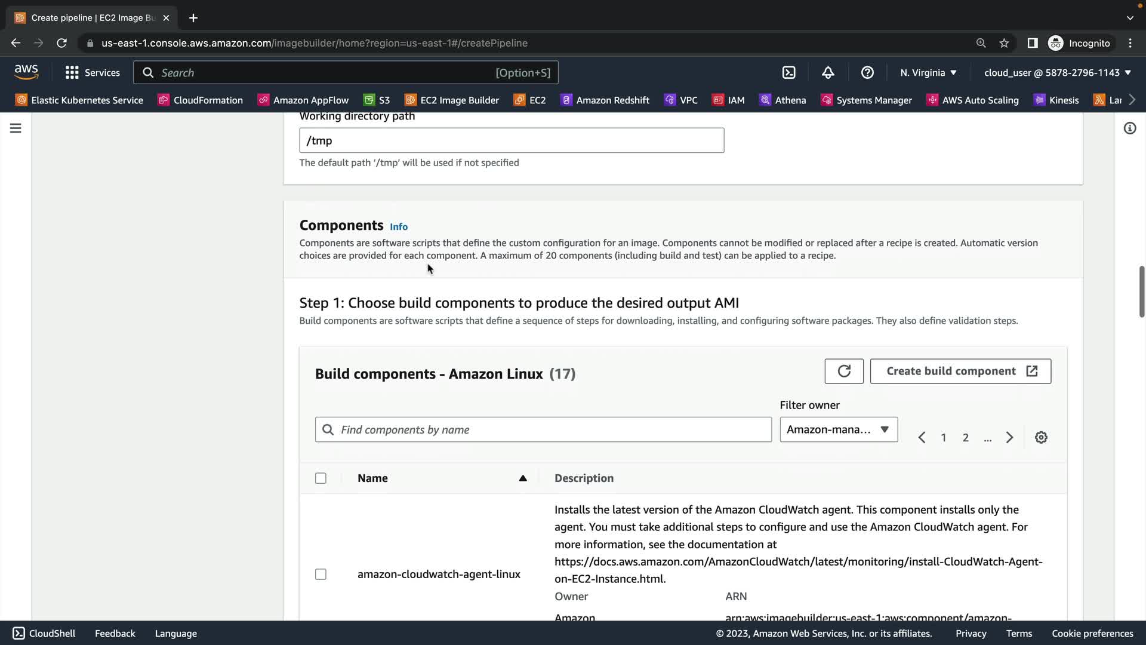Image resolution: width=1146 pixels, height=645 pixels.
Task: Open the side navigation hamburger menu
Action: (x=16, y=128)
